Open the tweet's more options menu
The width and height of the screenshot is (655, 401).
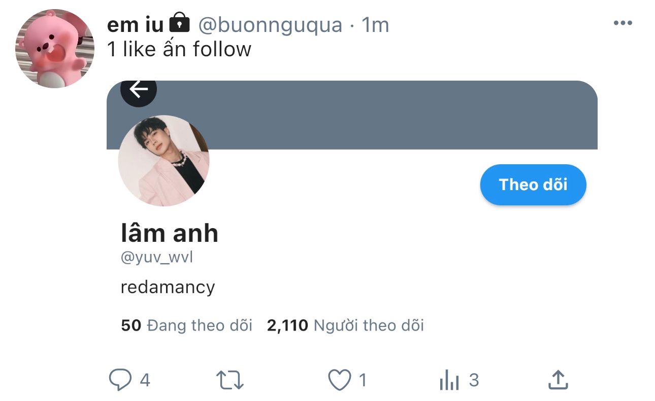click(x=623, y=23)
